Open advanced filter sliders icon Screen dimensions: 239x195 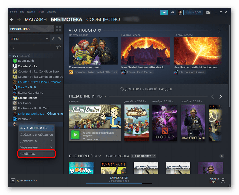tap(58, 47)
